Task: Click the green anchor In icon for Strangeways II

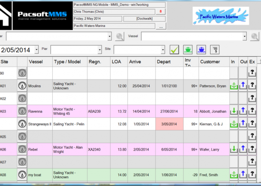Action: [x=234, y=124]
